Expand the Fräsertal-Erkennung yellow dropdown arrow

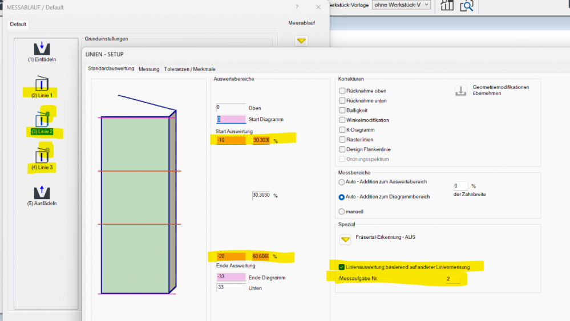pos(345,240)
